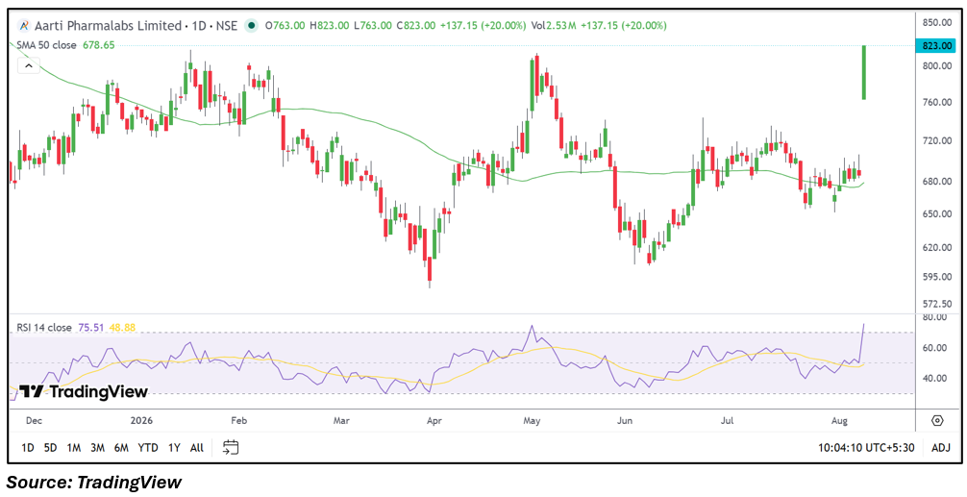Select the SMA 50 close legend
The height and width of the screenshot is (497, 967).
(x=48, y=45)
